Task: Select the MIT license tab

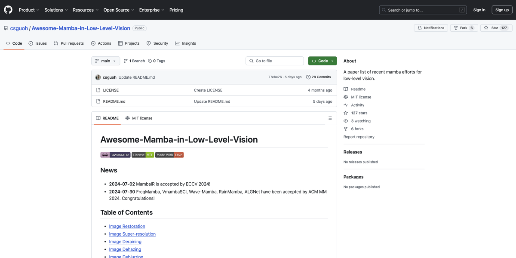Action: [x=139, y=118]
